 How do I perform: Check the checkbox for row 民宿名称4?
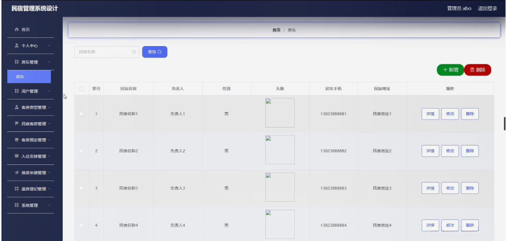pos(81,225)
